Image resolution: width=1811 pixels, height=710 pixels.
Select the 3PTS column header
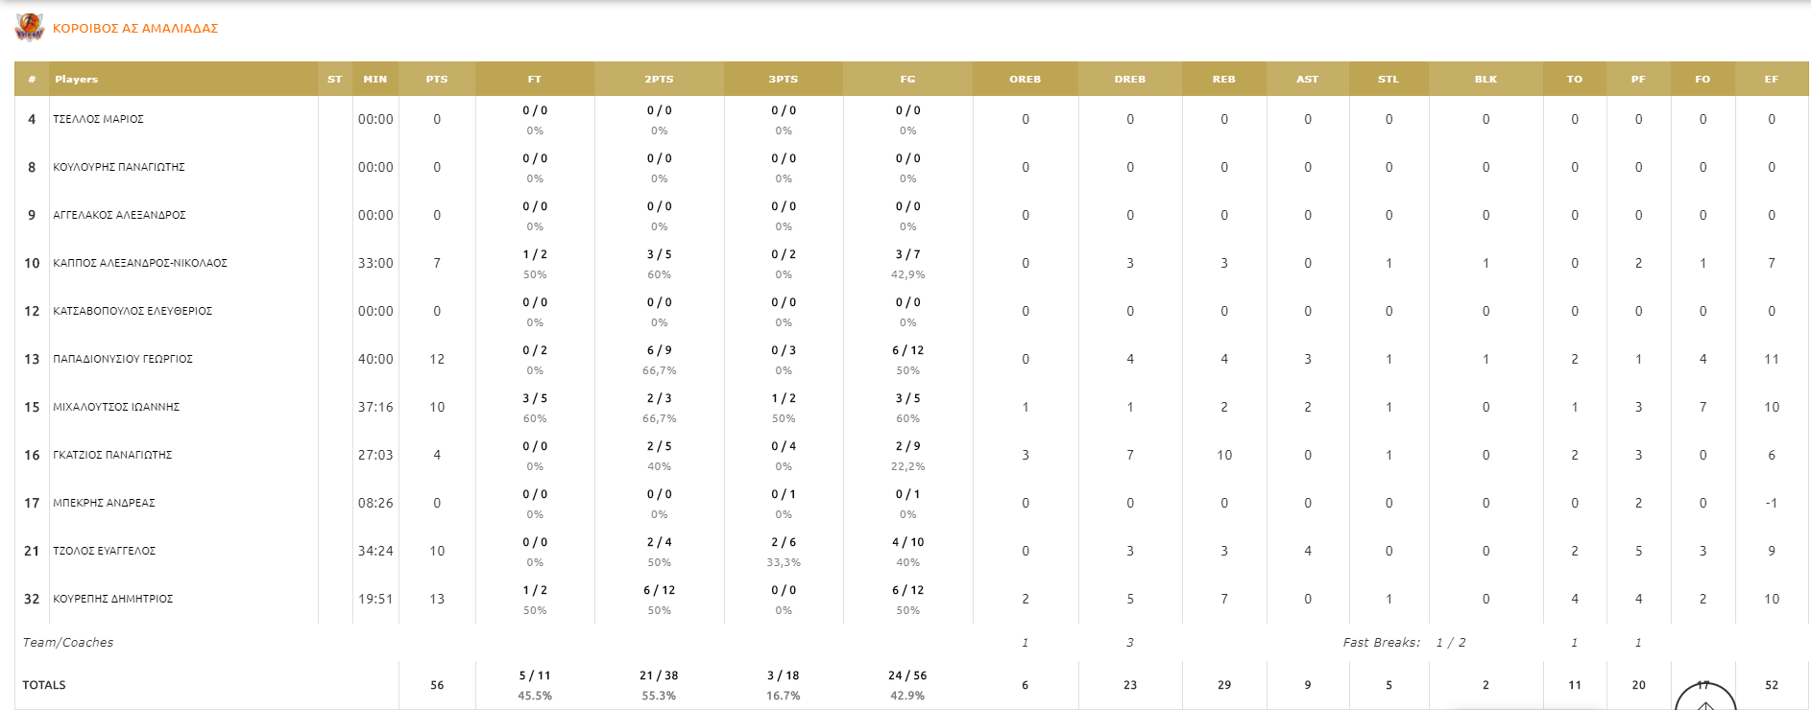coord(784,80)
